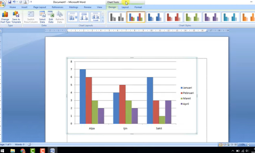Screen dimensions: 255x153
Task: Open Select Data dialog
Action: point(42,17)
